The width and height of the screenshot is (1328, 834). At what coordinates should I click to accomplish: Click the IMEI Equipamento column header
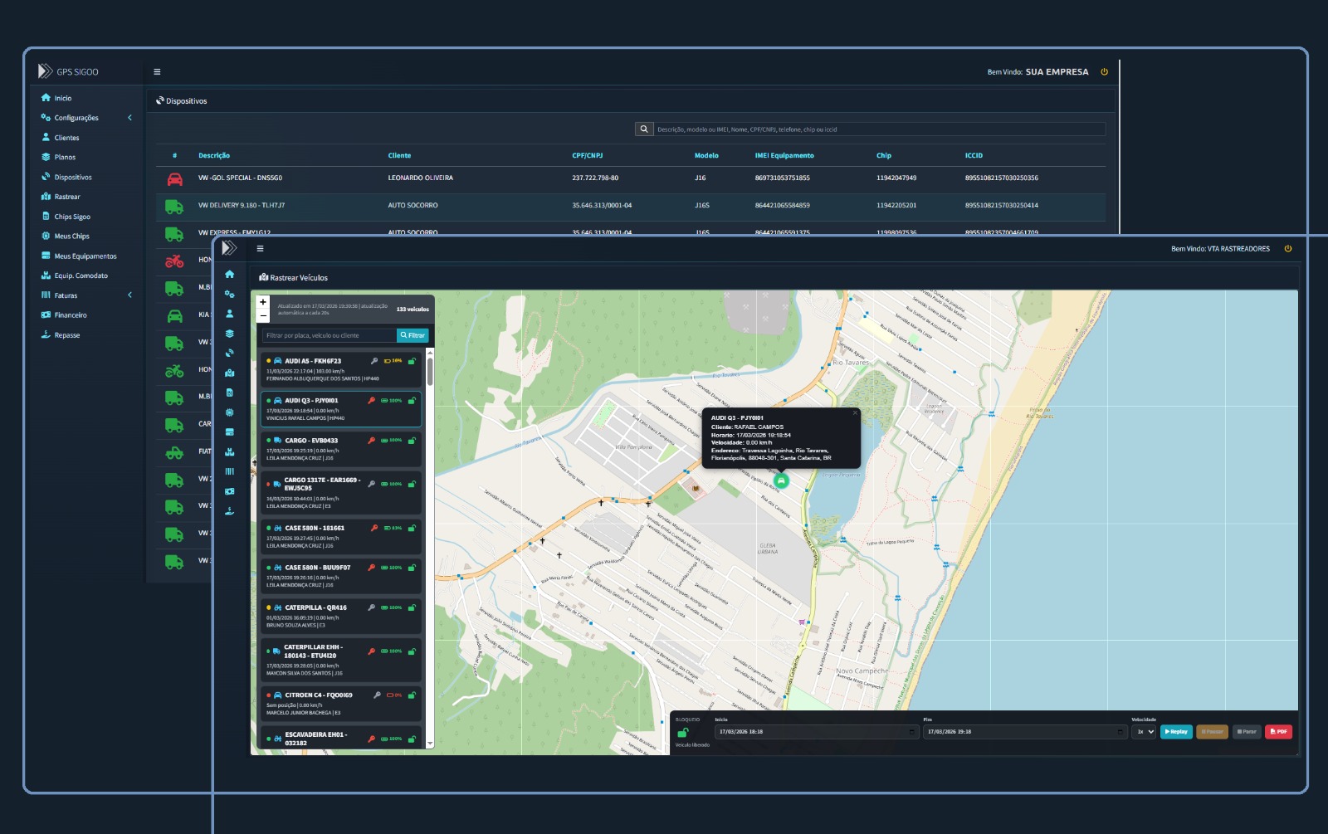[784, 156]
